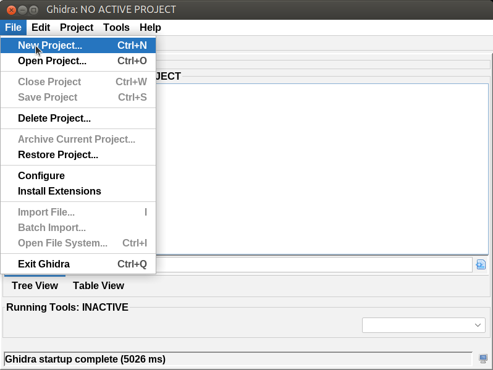Open the Help menu
This screenshot has width=493, height=370.
pos(150,28)
